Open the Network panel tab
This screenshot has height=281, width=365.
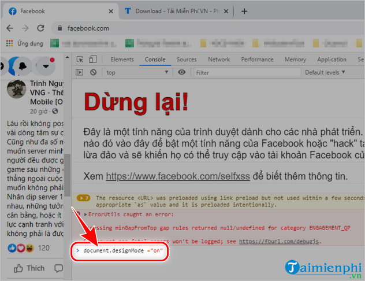click(219, 60)
